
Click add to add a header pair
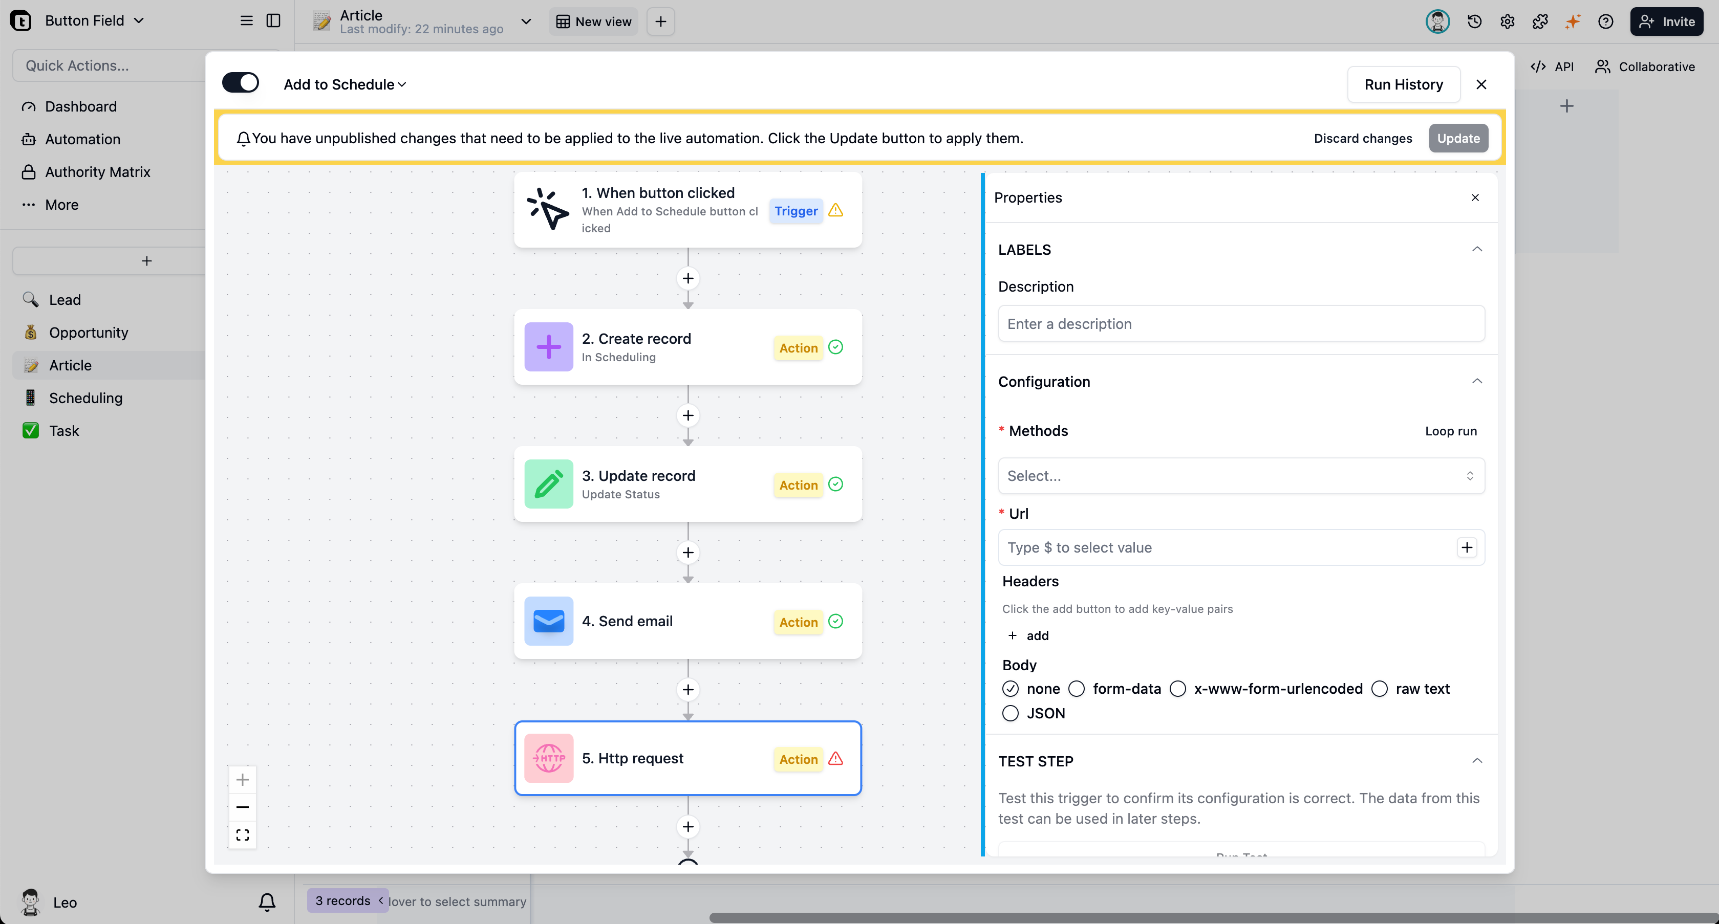pos(1028,635)
